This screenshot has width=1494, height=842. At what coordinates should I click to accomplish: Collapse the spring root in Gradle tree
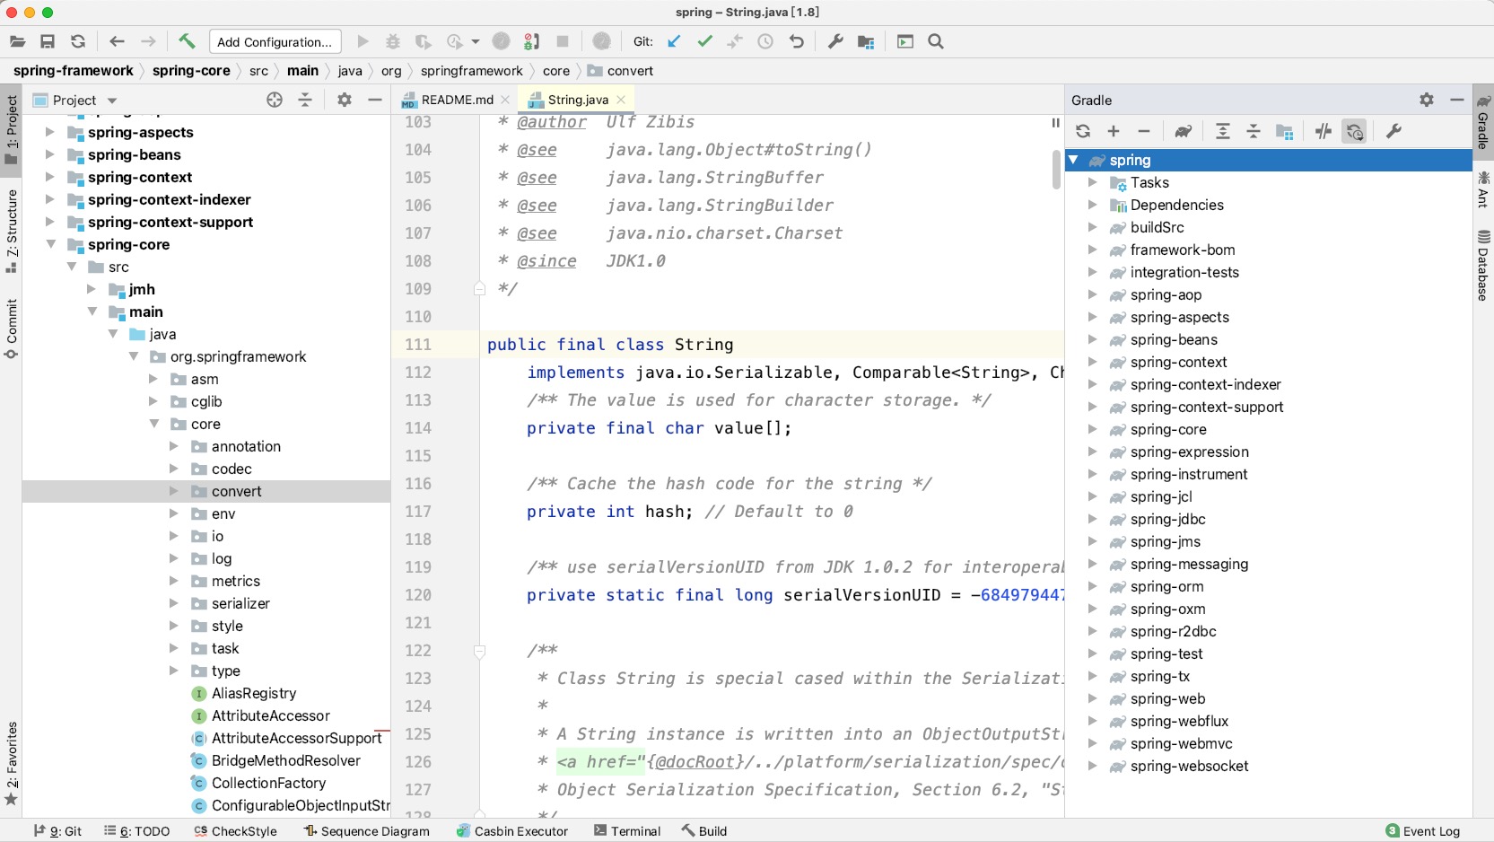click(1073, 160)
